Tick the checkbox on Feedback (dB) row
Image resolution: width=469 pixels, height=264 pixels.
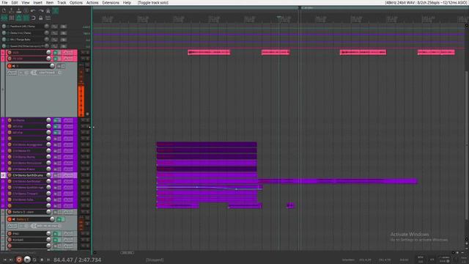click(x=8, y=26)
